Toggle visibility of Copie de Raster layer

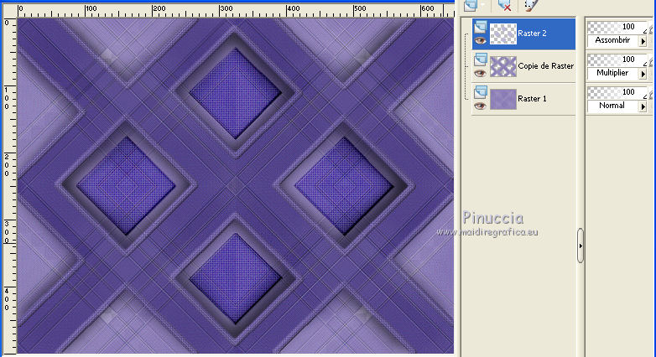pyautogui.click(x=480, y=73)
